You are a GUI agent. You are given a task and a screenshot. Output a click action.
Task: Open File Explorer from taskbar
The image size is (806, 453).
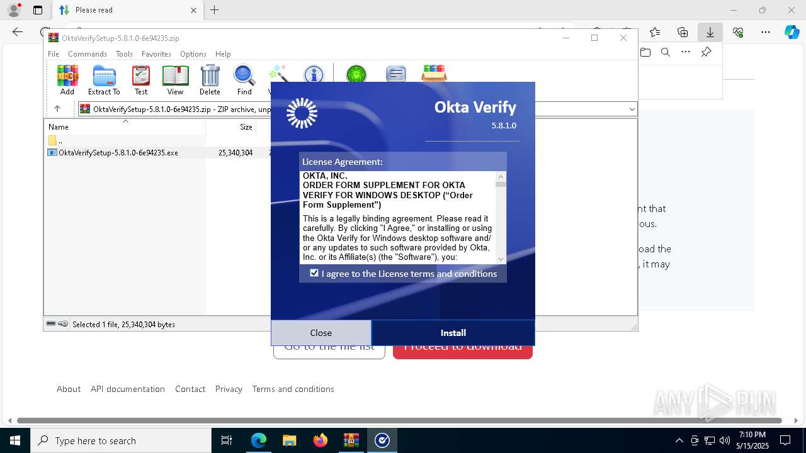coord(289,440)
